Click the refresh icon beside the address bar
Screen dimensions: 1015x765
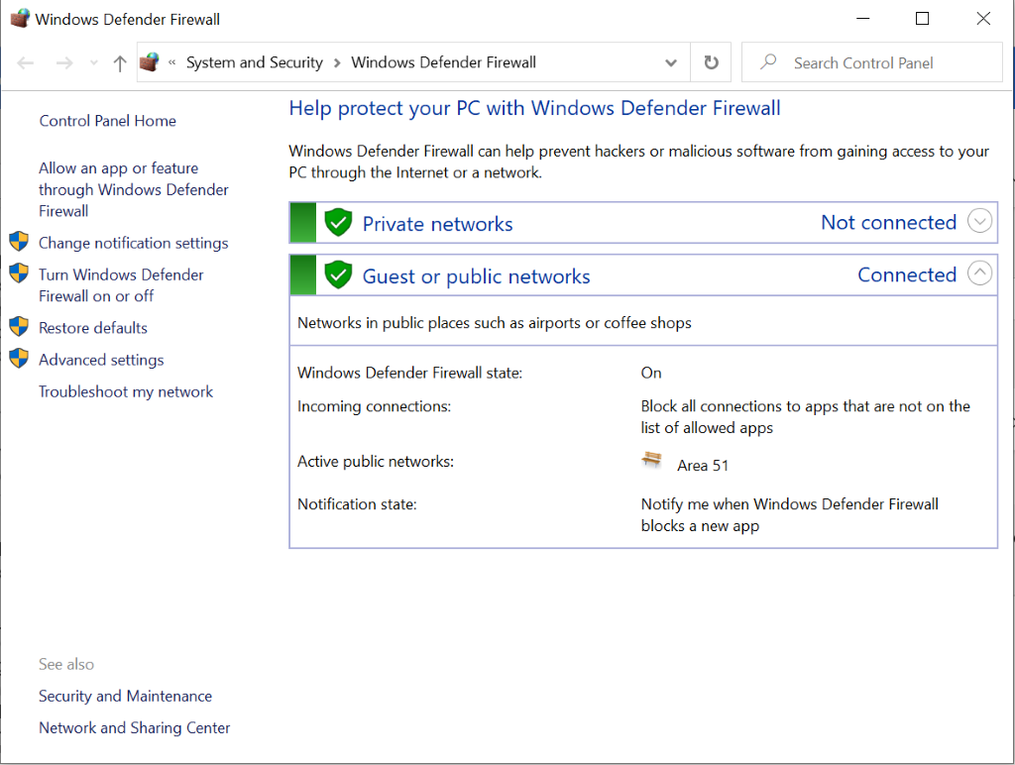[x=711, y=61]
